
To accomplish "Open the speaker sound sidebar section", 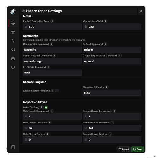I will coord(13,50).
